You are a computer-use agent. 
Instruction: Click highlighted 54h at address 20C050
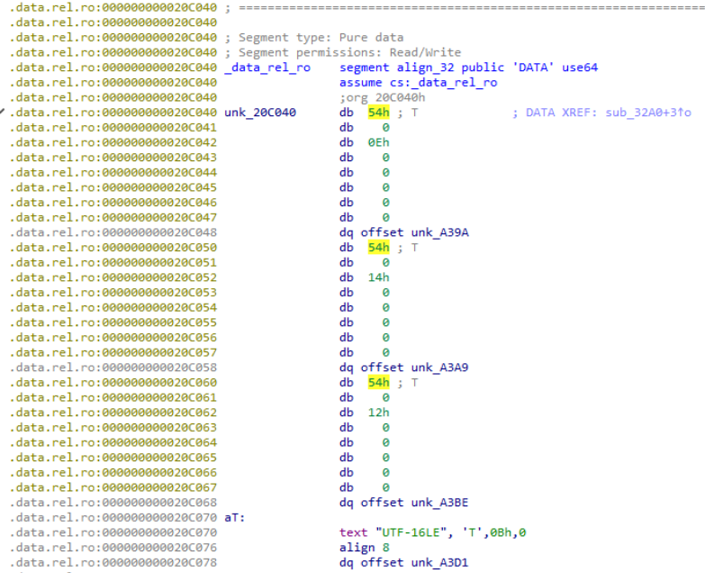coord(378,247)
